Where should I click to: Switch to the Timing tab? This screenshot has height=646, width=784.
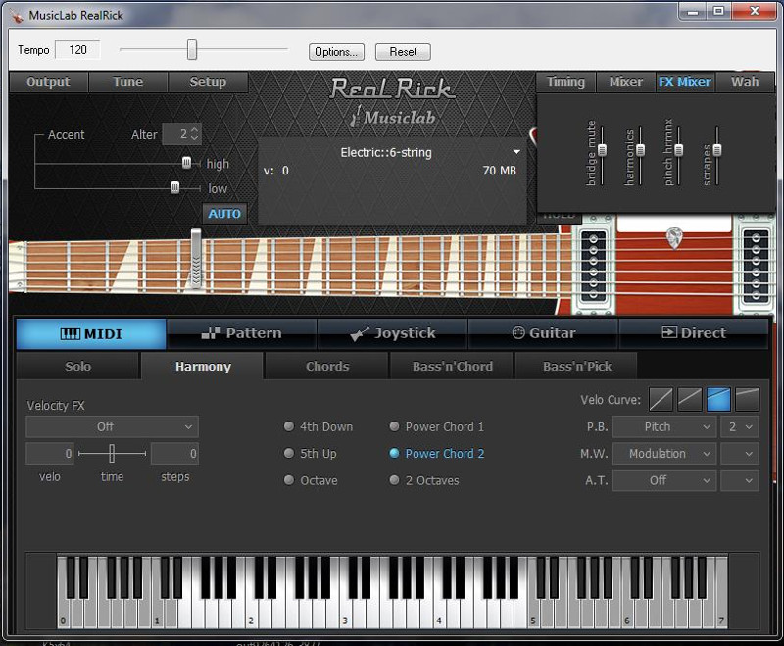pyautogui.click(x=565, y=82)
